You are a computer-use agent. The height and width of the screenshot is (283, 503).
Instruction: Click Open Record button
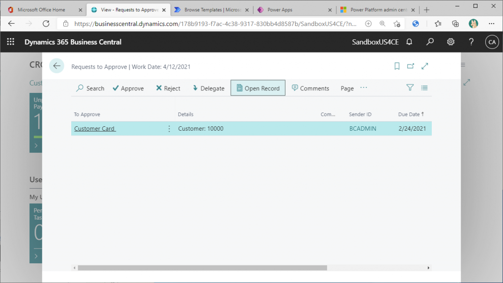pyautogui.click(x=258, y=88)
